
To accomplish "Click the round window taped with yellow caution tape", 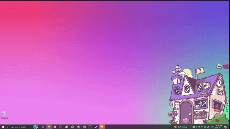I will 206,85.
